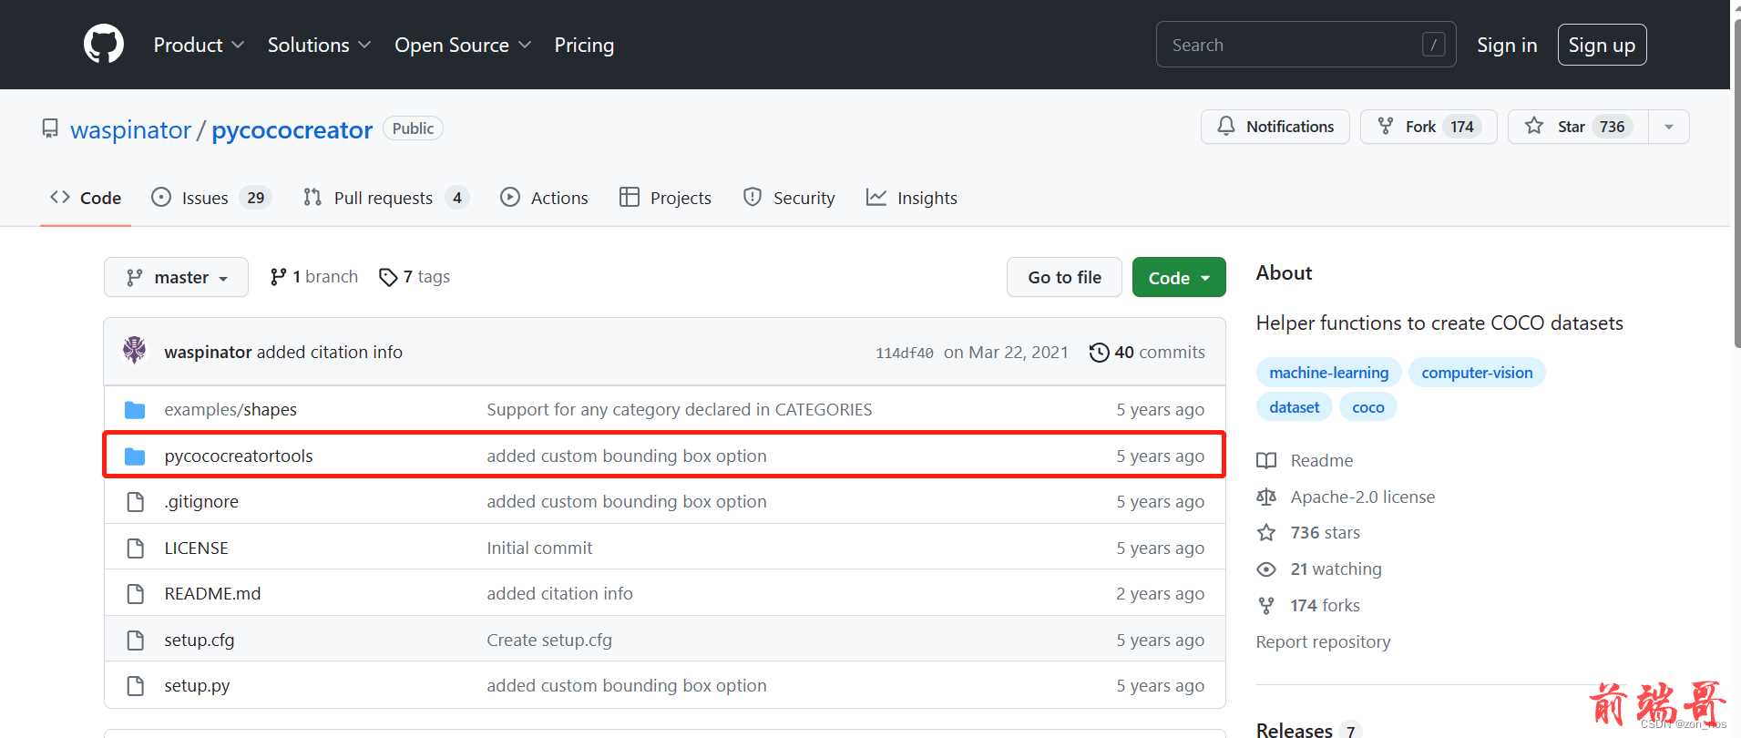This screenshot has width=1741, height=738.
Task: Expand the Open Source menu
Action: point(463,45)
